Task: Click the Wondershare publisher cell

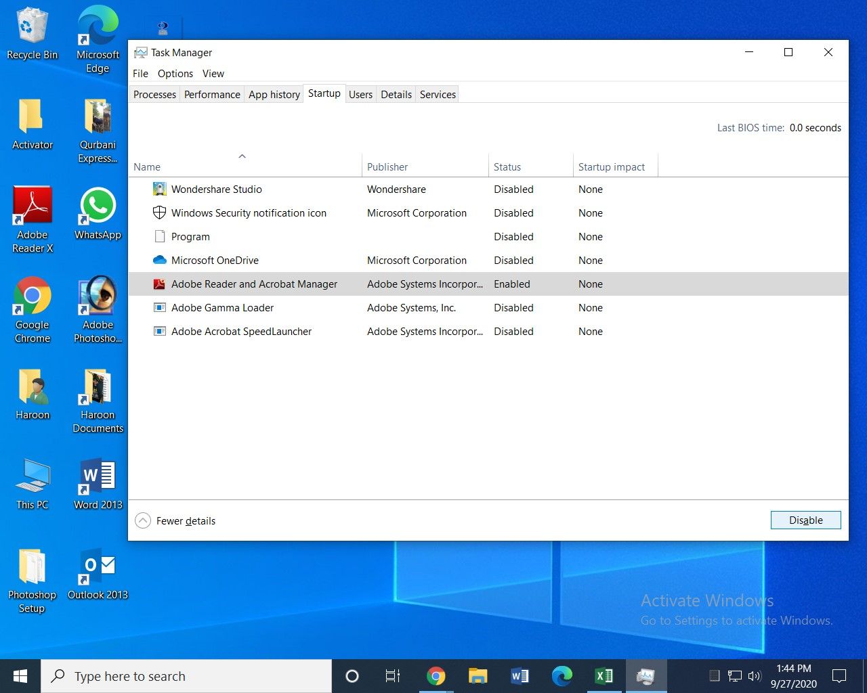Action: pos(396,189)
